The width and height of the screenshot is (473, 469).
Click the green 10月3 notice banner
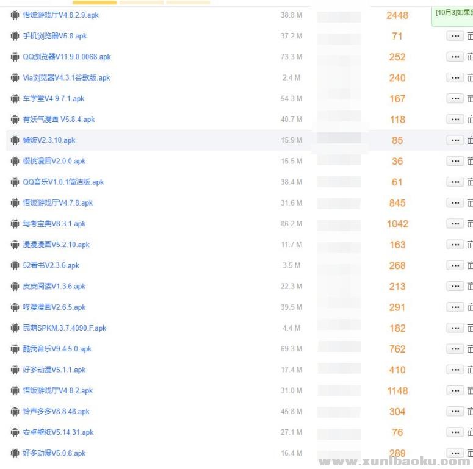453,13
